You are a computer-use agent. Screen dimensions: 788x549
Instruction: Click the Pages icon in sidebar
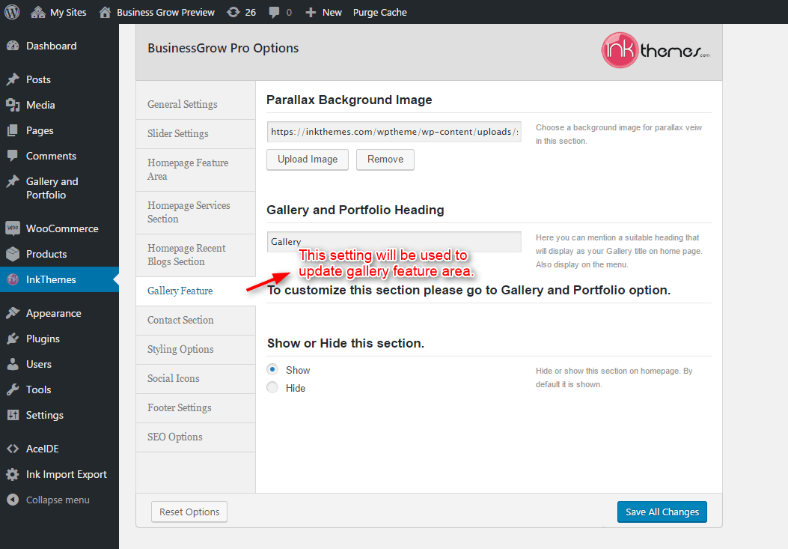click(x=13, y=130)
